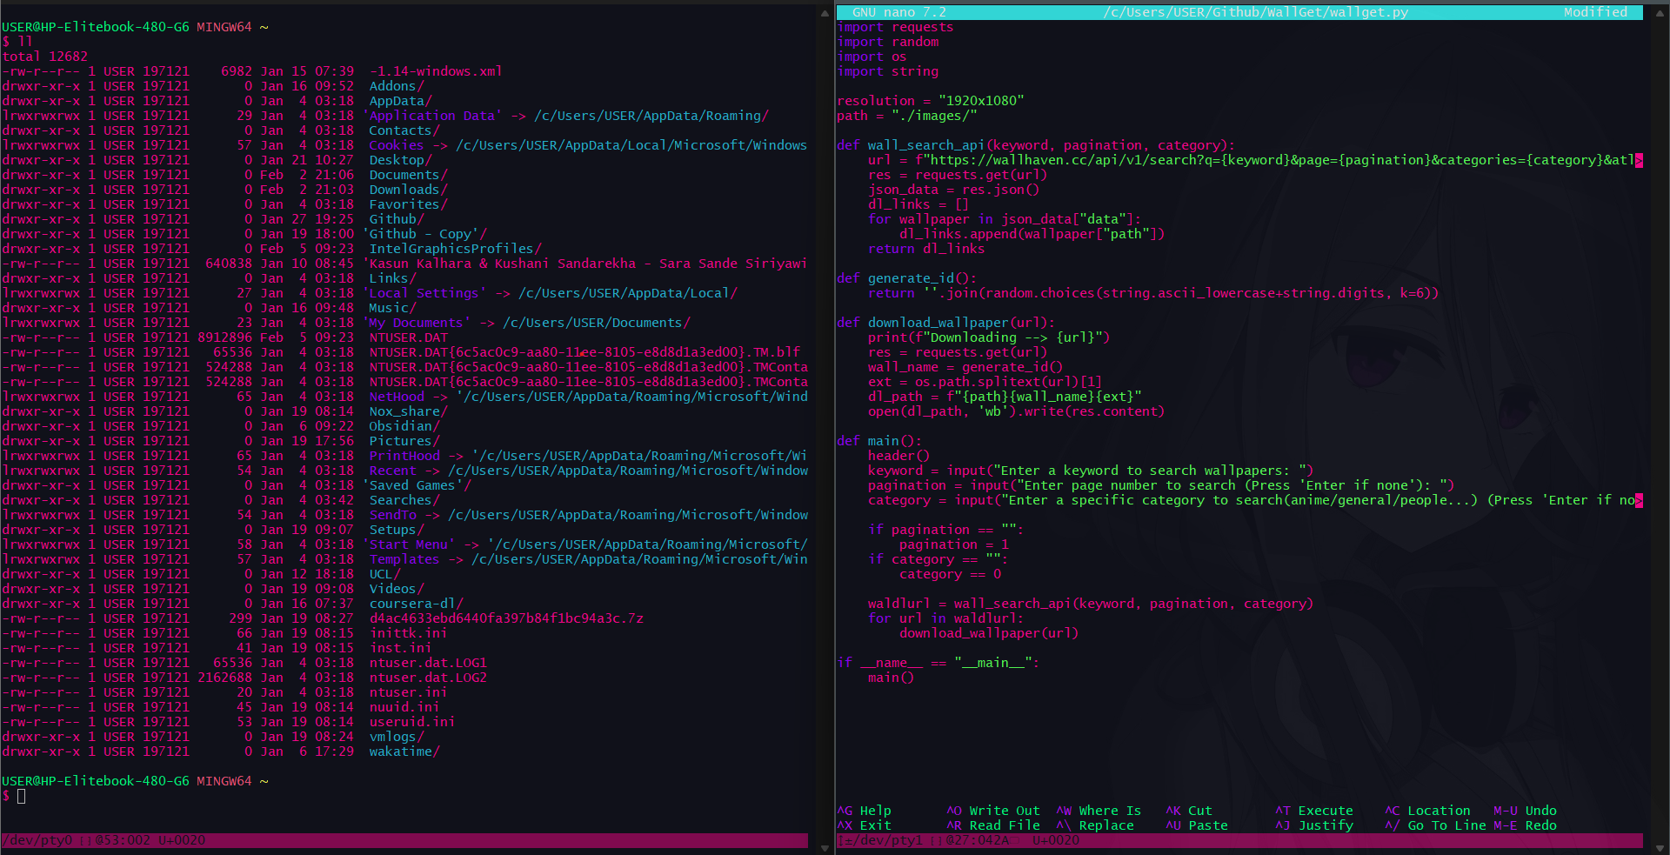Screen dimensions: 1670x855
Task: Click the 'total 12682' line
Action: (x=44, y=57)
